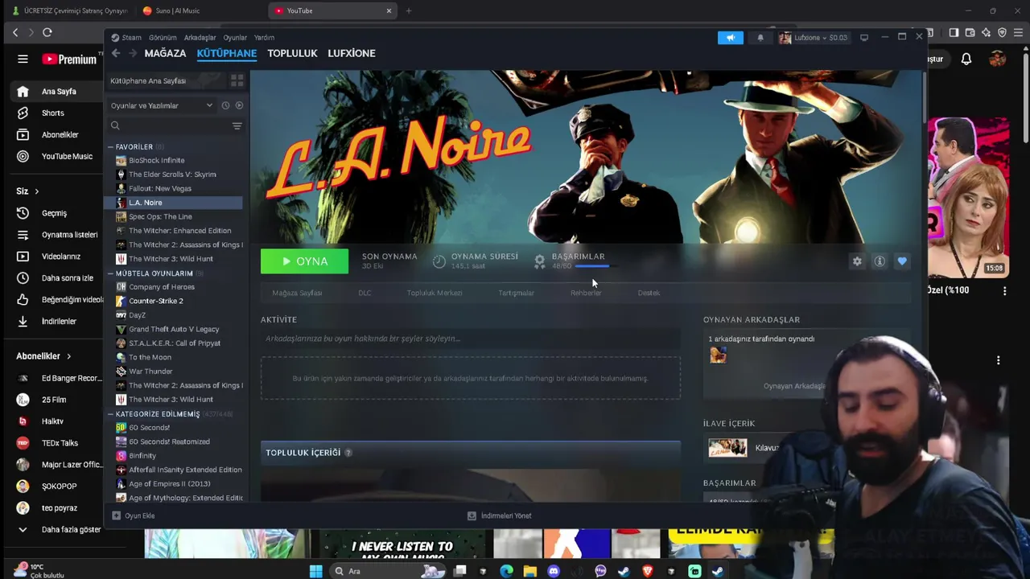Select Fallout: New Vegas in the library
1030x579 pixels.
pyautogui.click(x=160, y=188)
